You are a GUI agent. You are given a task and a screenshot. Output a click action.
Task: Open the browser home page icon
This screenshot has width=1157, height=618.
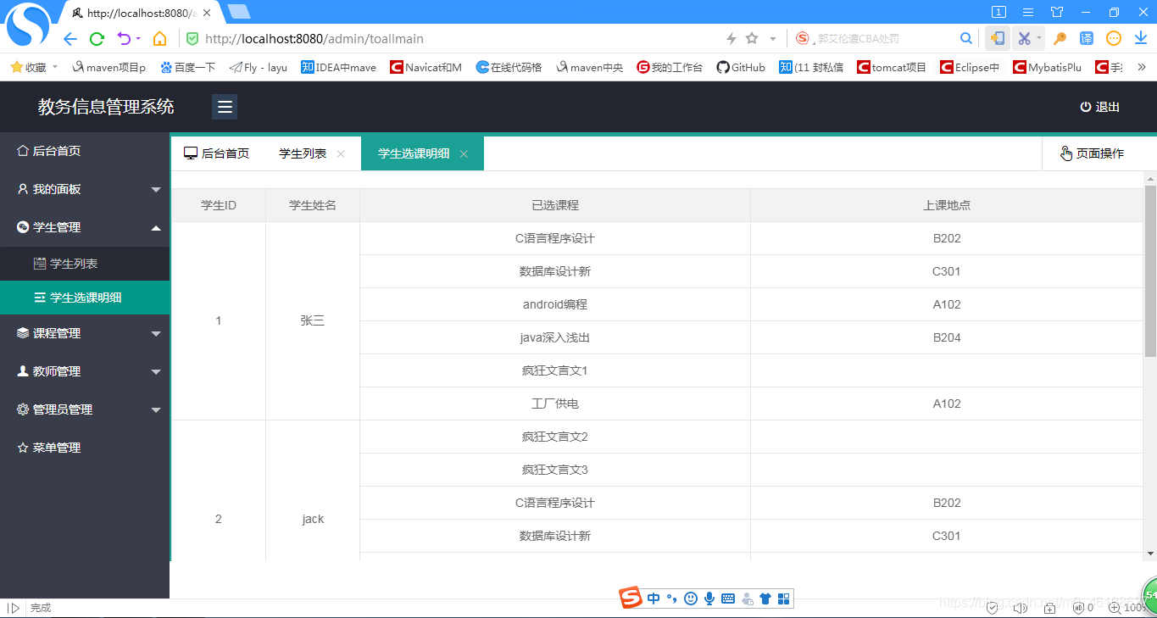pos(159,38)
